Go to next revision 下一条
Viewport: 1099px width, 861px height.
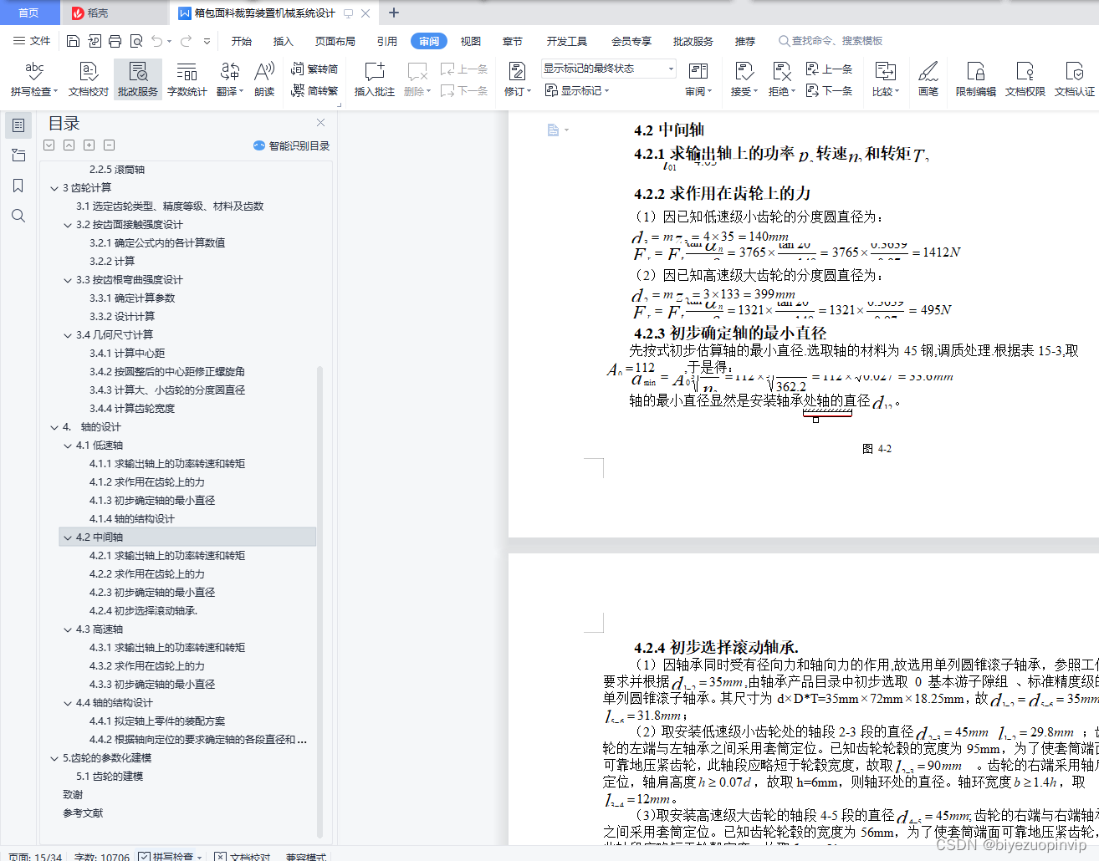[x=829, y=90]
